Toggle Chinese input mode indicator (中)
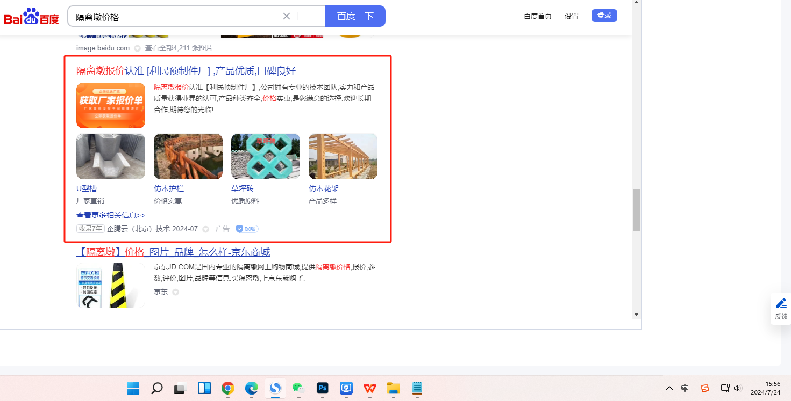 point(685,388)
